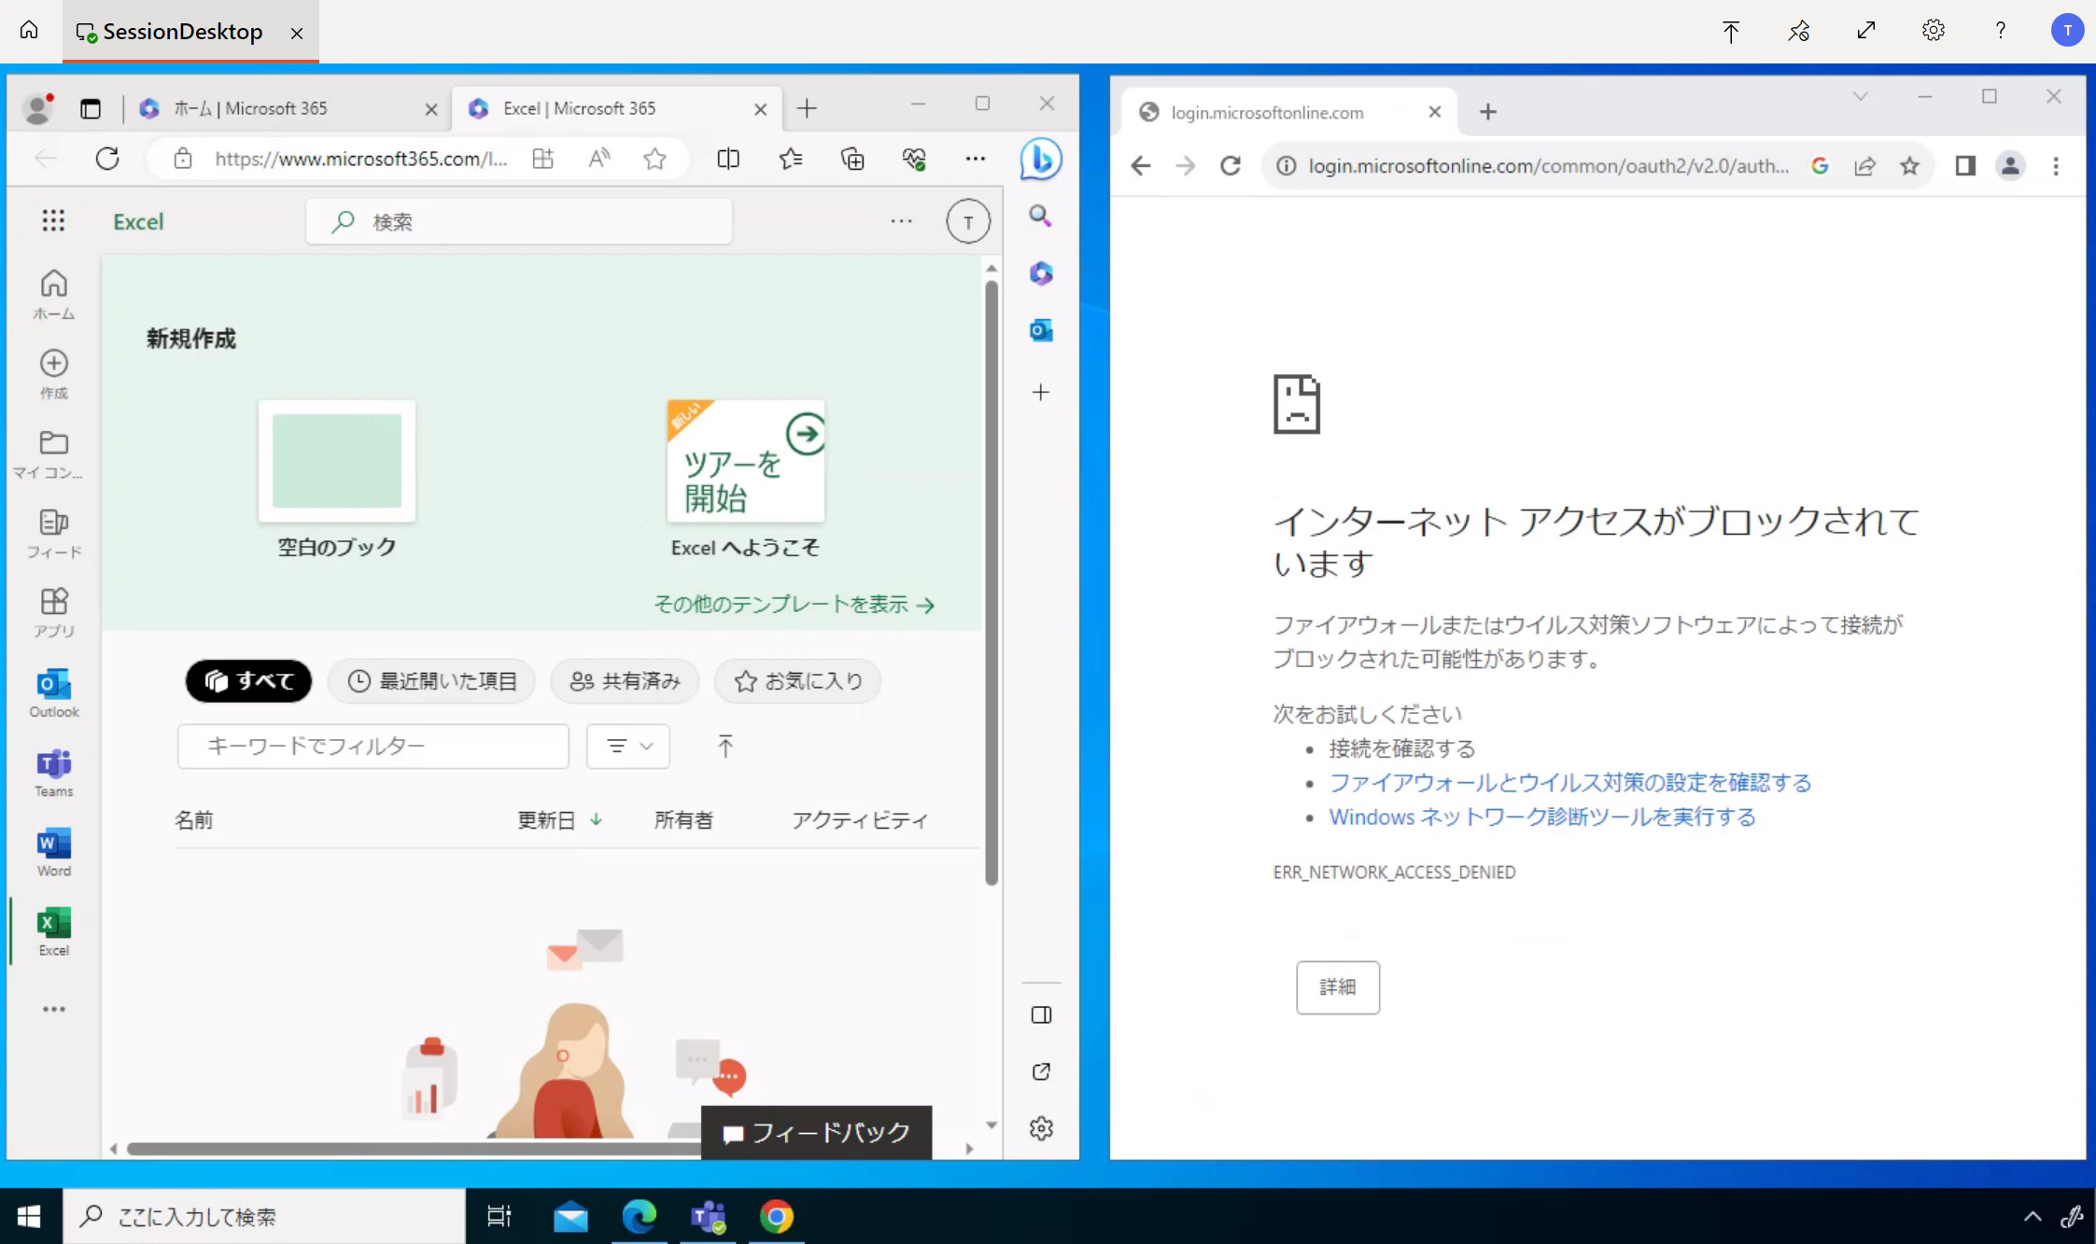The width and height of the screenshot is (2096, 1244).
Task: Open Edge read aloud icon
Action: click(x=599, y=159)
